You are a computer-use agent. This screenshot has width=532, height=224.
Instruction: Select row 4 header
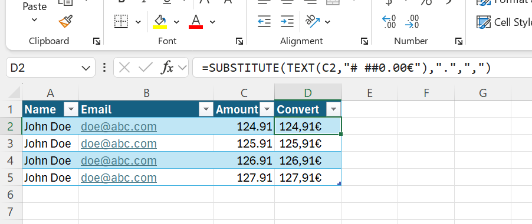tap(11, 161)
